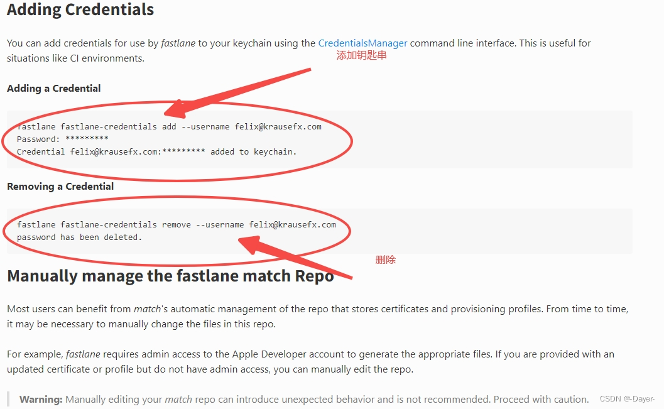Select the fastlane-credentials add command code block
Screen dimensions: 664x409
click(x=170, y=126)
